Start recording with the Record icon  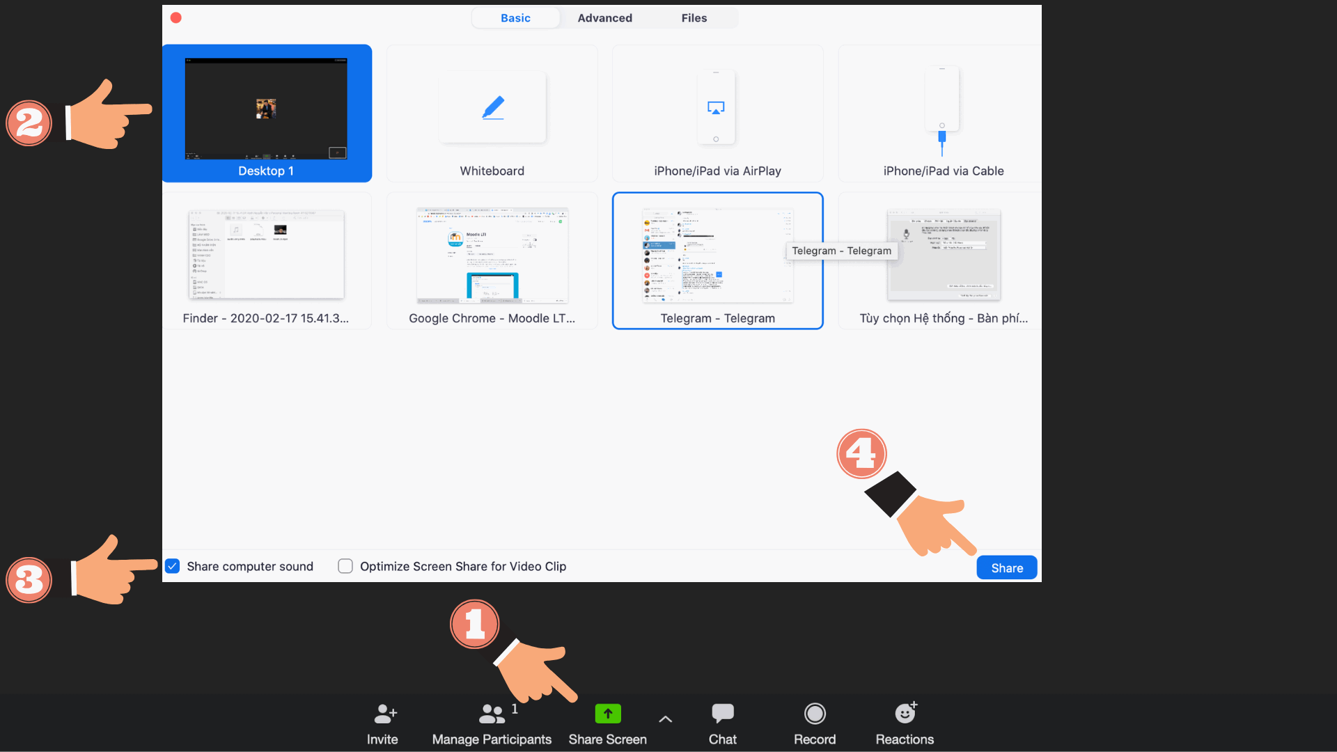(x=815, y=714)
